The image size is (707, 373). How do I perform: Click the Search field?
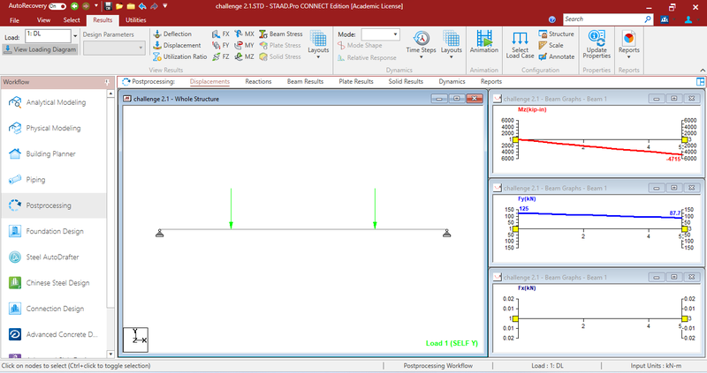coord(604,19)
